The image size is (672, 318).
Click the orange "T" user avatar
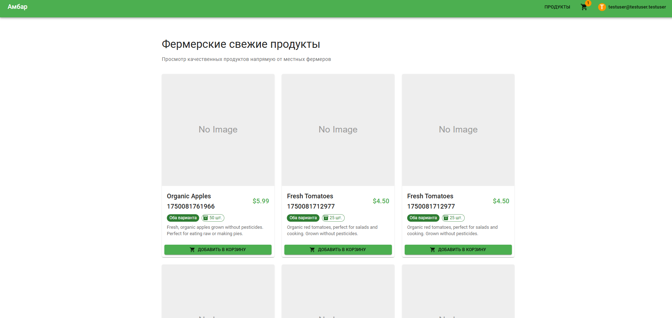[602, 7]
